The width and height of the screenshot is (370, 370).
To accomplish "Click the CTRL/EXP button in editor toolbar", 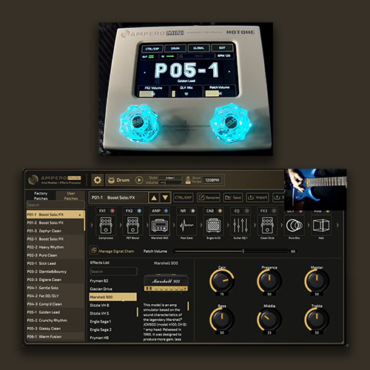I will (183, 198).
